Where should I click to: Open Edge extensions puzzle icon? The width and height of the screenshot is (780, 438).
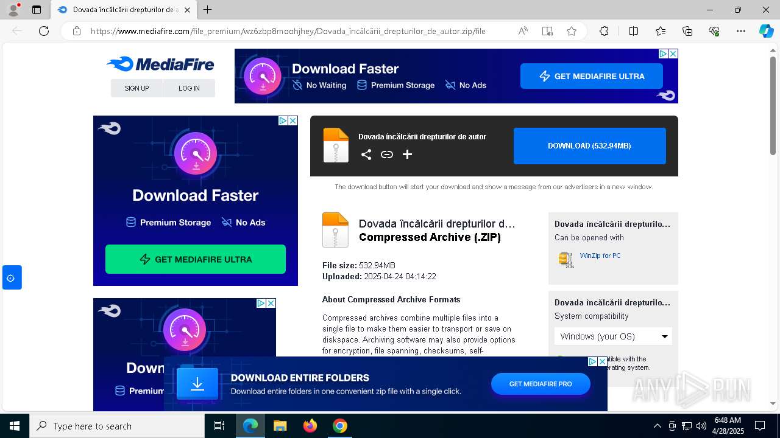(x=604, y=31)
